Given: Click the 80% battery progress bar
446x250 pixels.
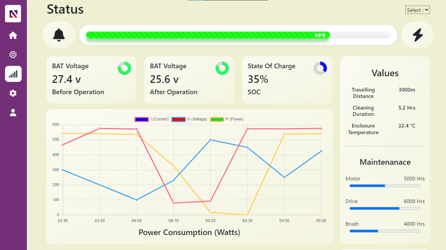Looking at the screenshot, I should pos(238,35).
